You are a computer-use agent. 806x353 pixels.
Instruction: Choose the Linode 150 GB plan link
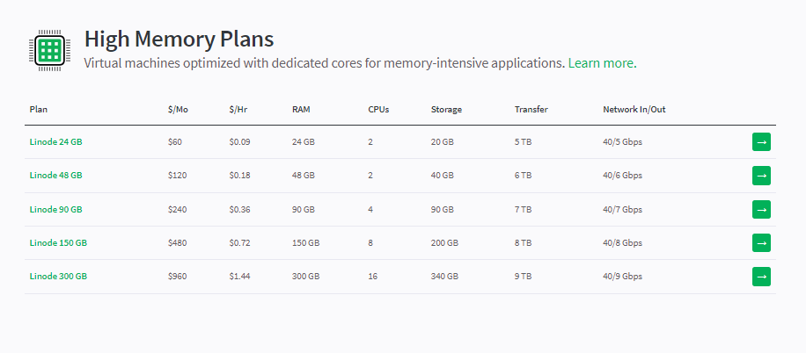coord(58,242)
